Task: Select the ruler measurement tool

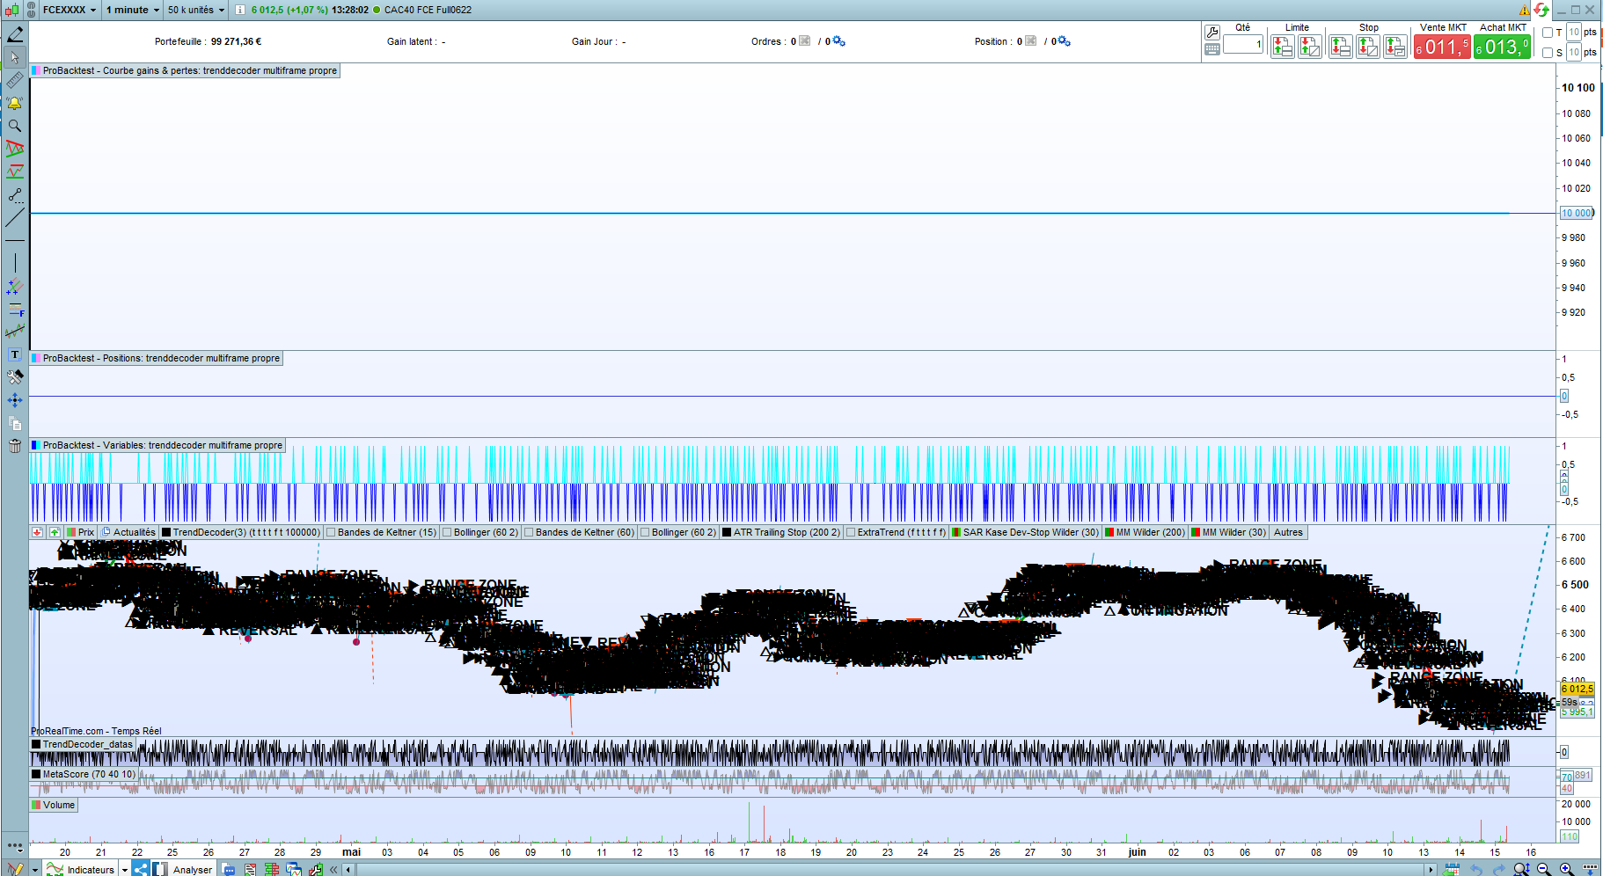Action: pyautogui.click(x=15, y=80)
